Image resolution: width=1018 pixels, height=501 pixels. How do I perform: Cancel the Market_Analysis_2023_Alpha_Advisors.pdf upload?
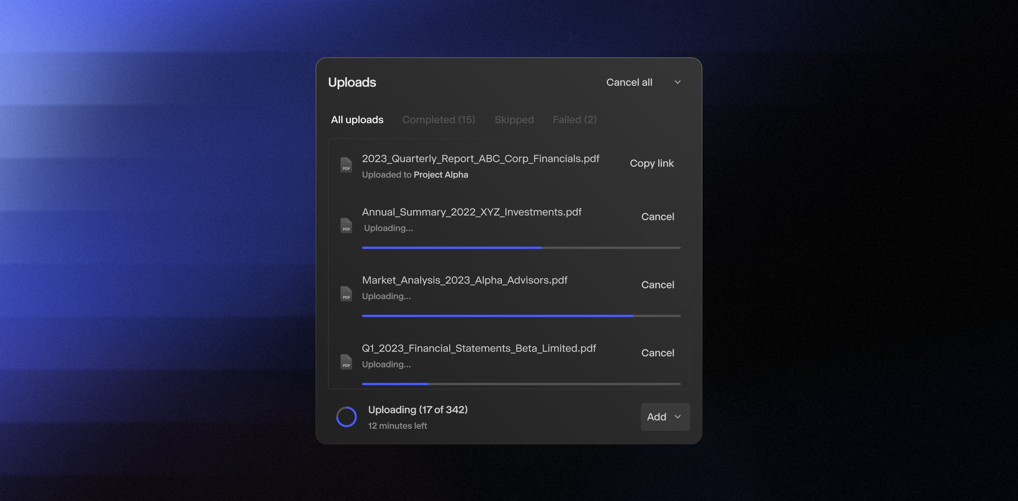pyautogui.click(x=658, y=285)
